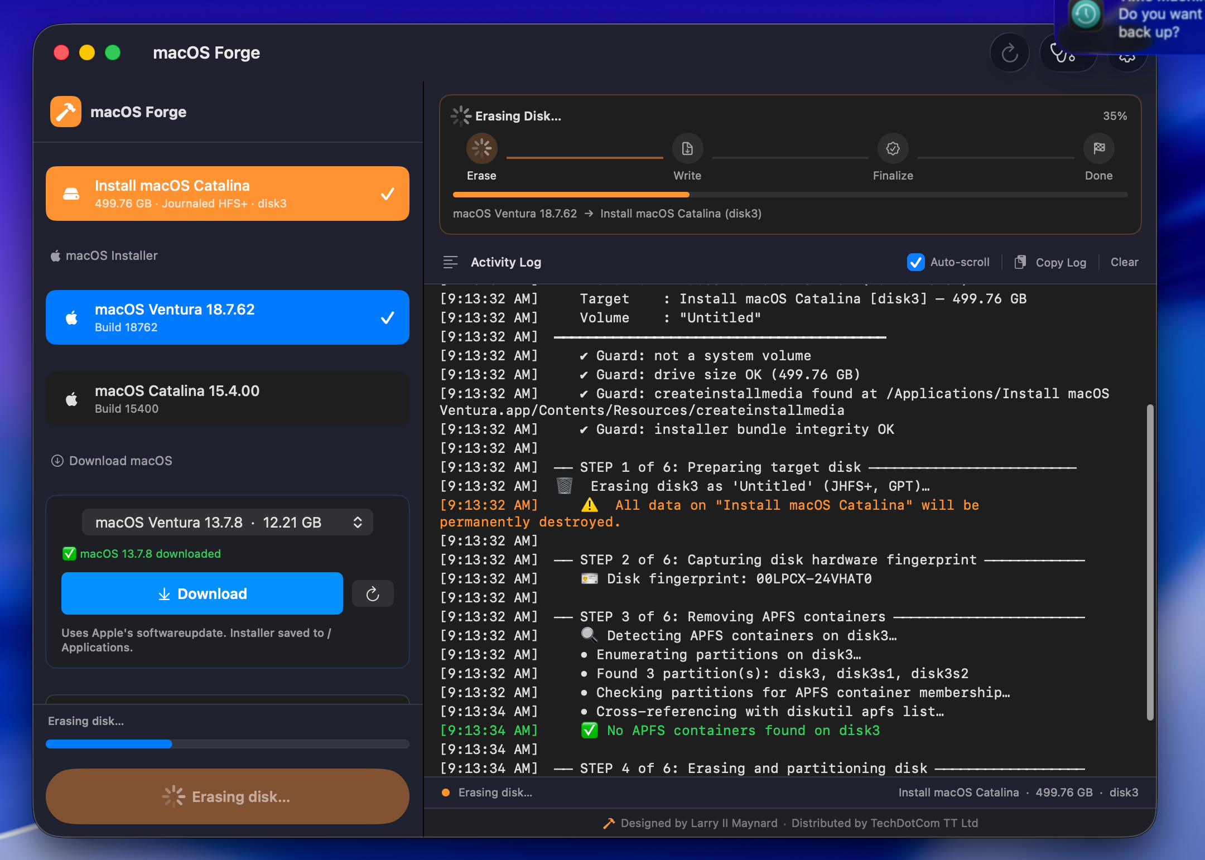
Task: Click the trash can icon in the Erasing disk3 log line
Action: coord(565,486)
